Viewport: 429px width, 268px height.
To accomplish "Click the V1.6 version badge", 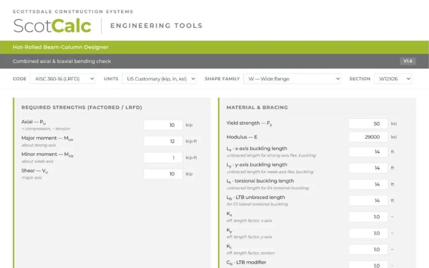I will 408,61.
